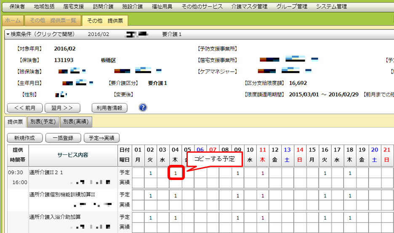The width and height of the screenshot is (394, 233).
Task: Click the 新規作成 button
Action: pyautogui.click(x=24, y=138)
